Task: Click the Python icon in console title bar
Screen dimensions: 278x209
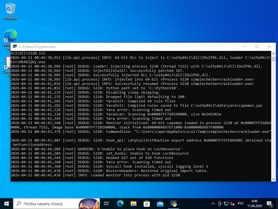Action: [x=15, y=47]
